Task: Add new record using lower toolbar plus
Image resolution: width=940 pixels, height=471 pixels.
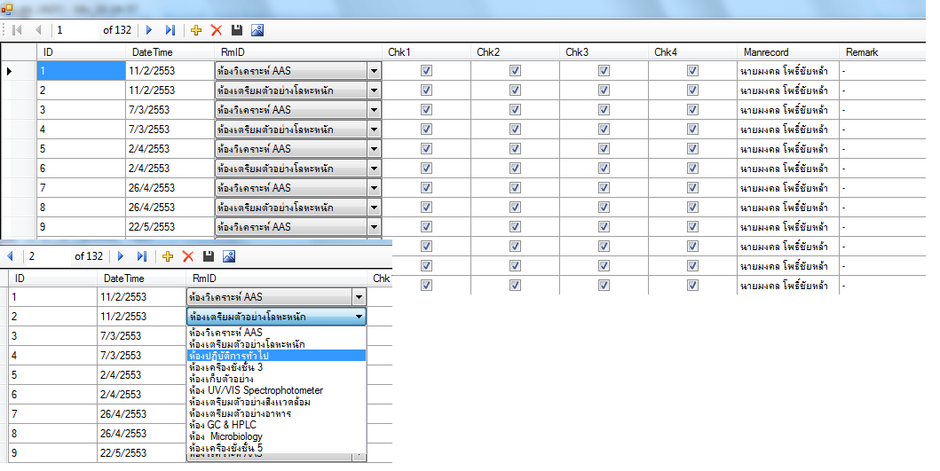Action: click(168, 255)
